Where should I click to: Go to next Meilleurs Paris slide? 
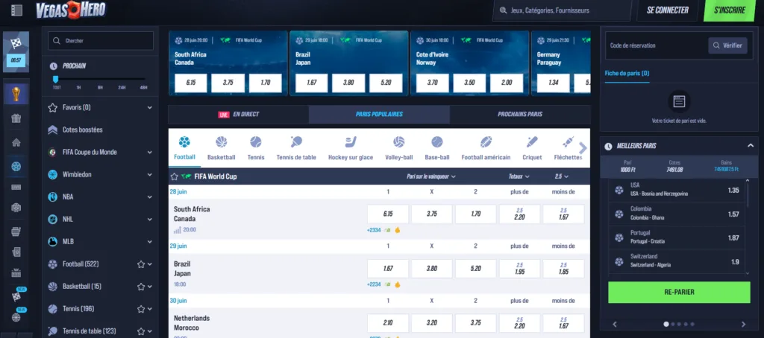(743, 324)
